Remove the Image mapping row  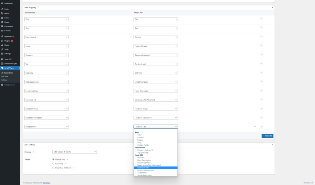[261, 46]
